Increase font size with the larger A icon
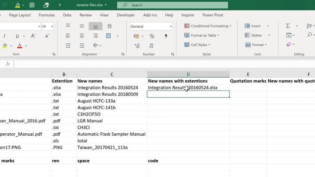 coord(33,36)
